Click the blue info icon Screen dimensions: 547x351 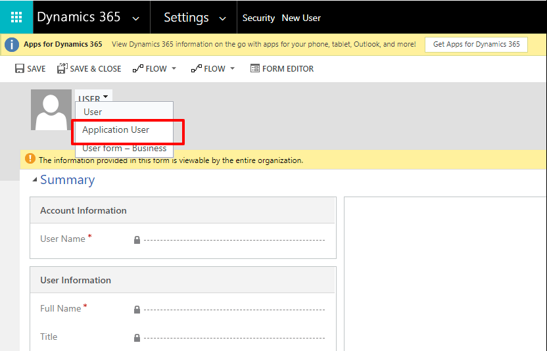click(x=11, y=45)
